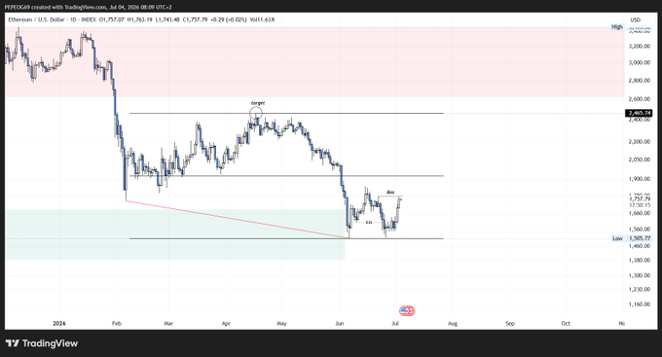Image resolution: width=662 pixels, height=357 pixels.
Task: Click the 1,460.00 price axis value
Action: (x=640, y=245)
